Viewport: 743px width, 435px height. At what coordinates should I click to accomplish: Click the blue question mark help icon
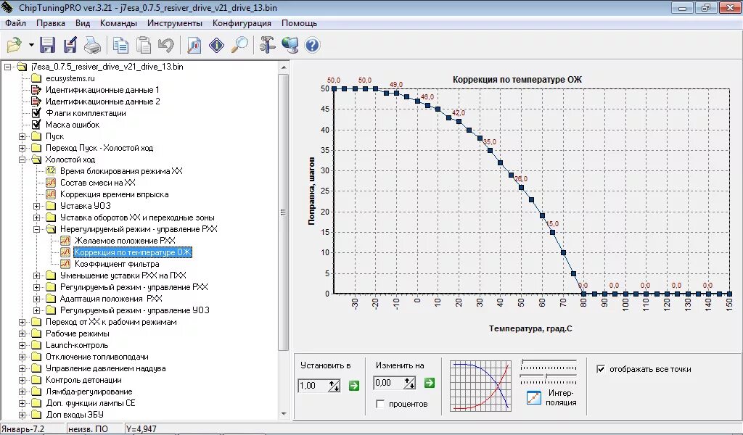tap(312, 46)
